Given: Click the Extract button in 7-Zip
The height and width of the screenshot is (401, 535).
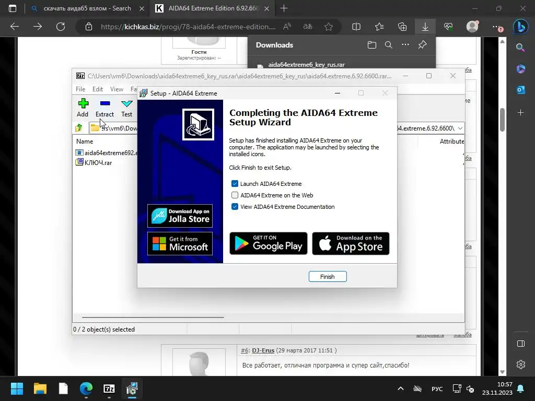Looking at the screenshot, I should click(x=104, y=108).
